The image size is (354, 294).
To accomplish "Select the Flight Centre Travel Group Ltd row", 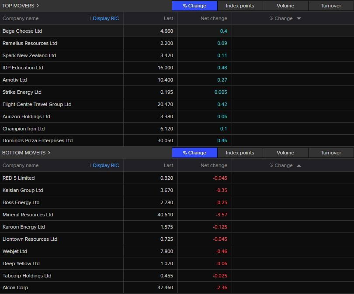I will click(37, 104).
